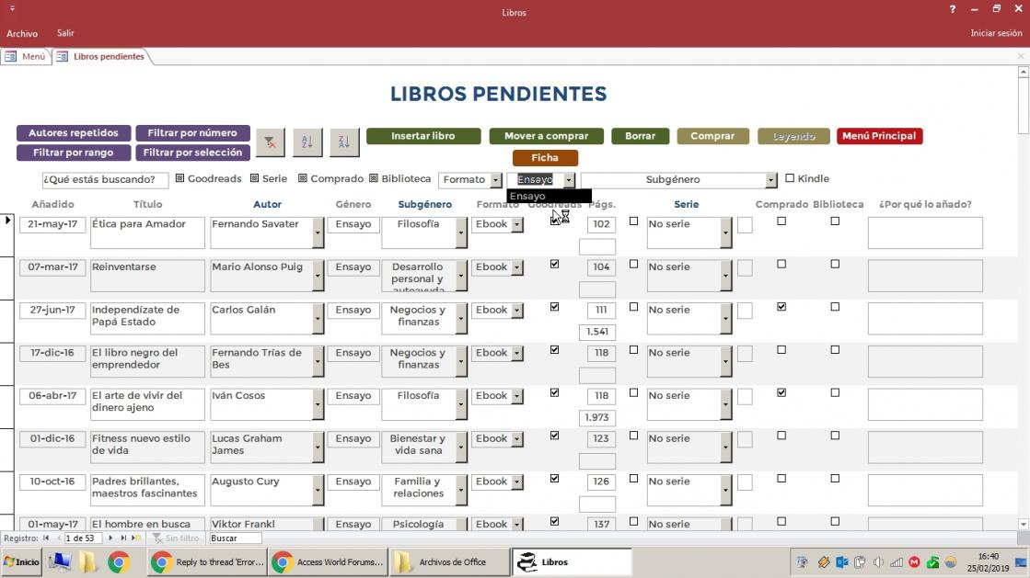Image resolution: width=1030 pixels, height=578 pixels.
Task: Toggle the Comprado filter checkbox
Action: [x=302, y=178]
